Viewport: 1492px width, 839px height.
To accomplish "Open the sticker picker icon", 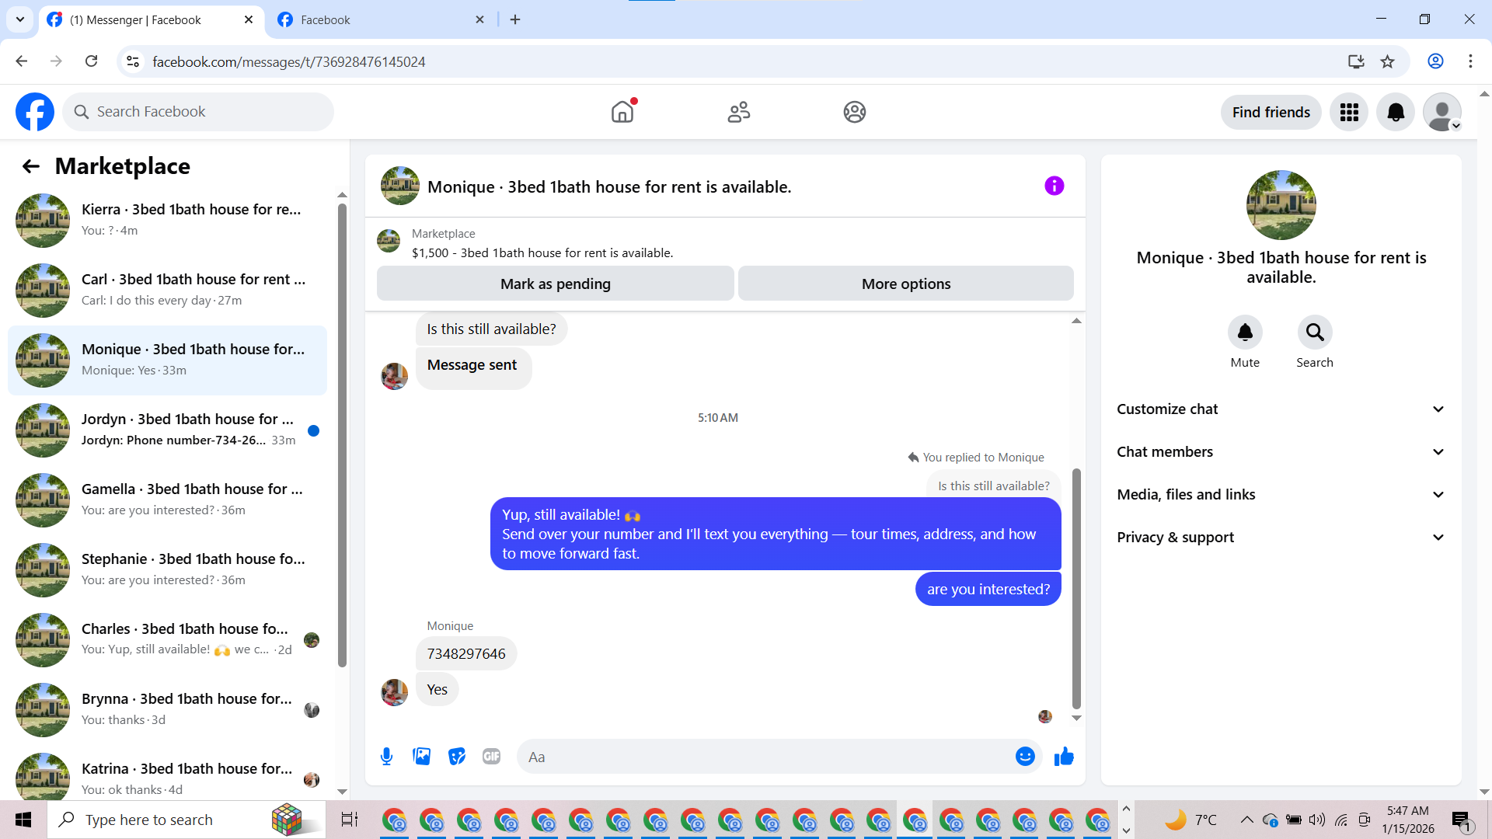I will (x=457, y=756).
